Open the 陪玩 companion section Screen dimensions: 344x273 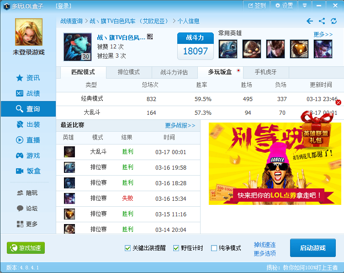28,193
